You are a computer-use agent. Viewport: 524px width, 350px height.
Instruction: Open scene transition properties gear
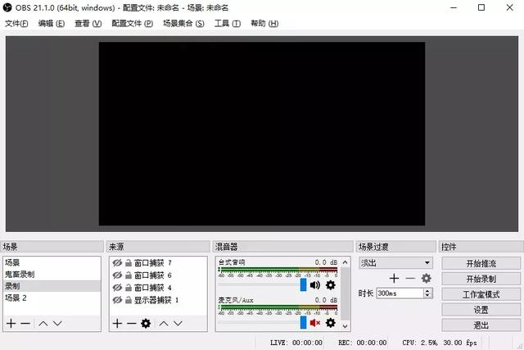(x=426, y=279)
